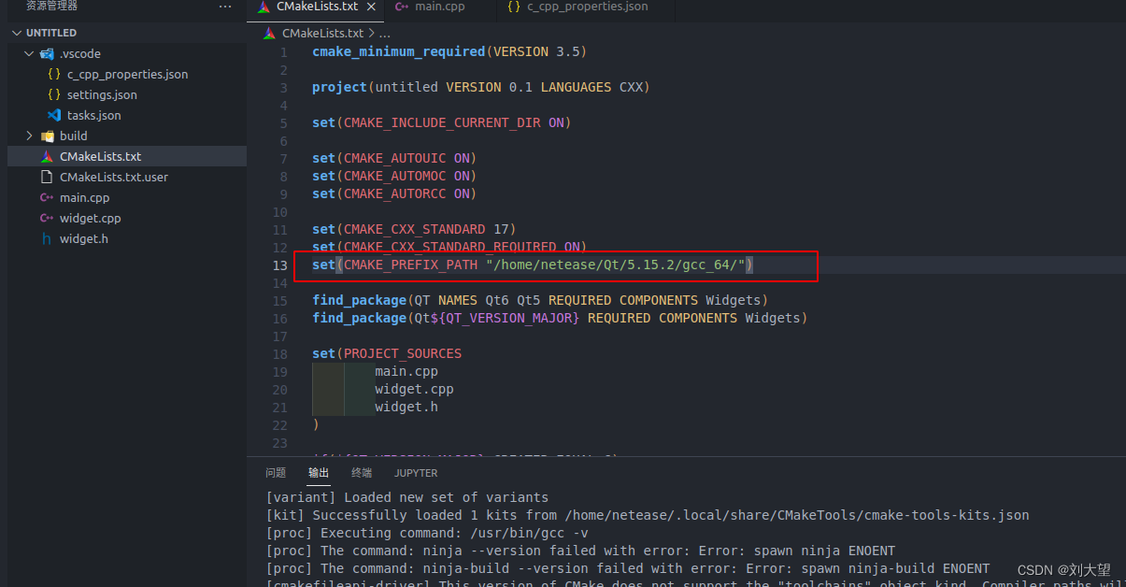Close the CMakeLists.txt editor tab

tap(372, 7)
